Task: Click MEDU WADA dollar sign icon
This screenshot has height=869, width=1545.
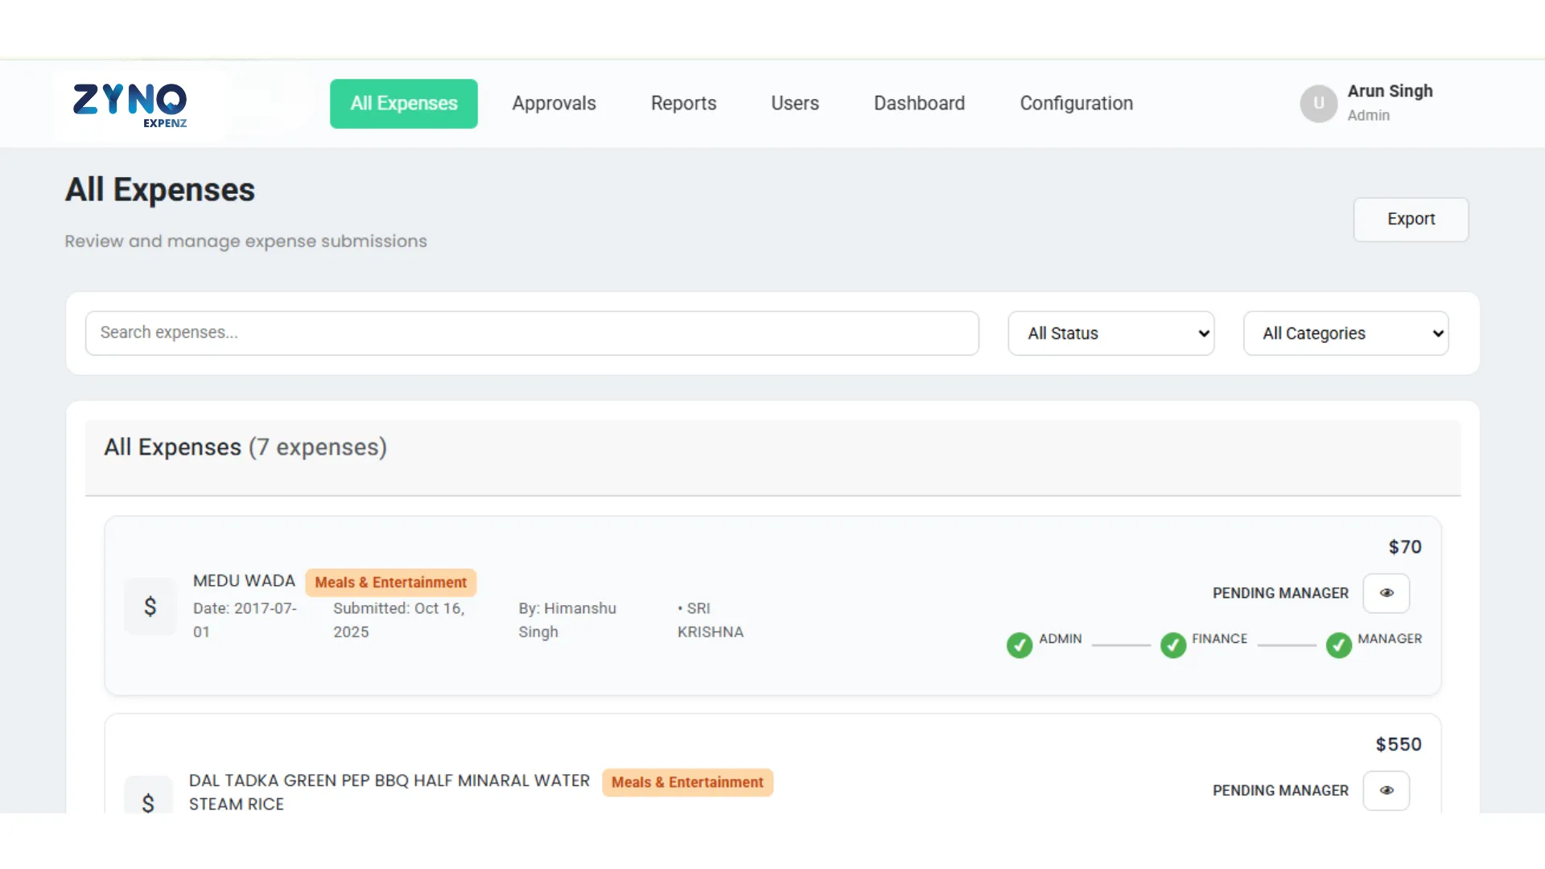Action: point(150,607)
